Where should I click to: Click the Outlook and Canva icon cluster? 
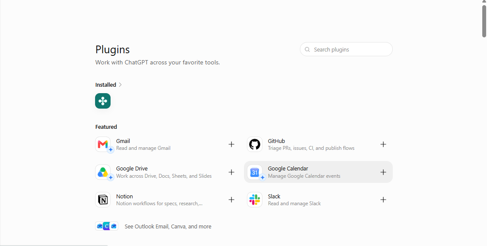[x=107, y=226]
